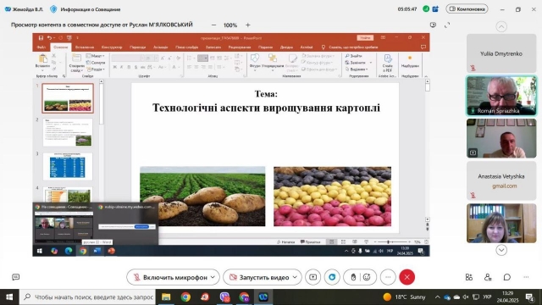Open the blue meeting apps icon beside the timer

[435, 9]
